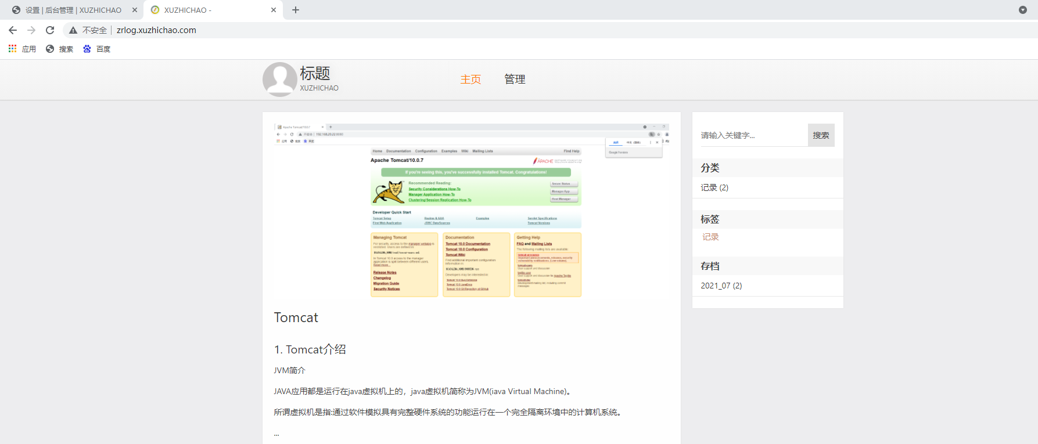The width and height of the screenshot is (1038, 444).
Task: Click the JVM简介 paragraph text
Action: [x=289, y=370]
